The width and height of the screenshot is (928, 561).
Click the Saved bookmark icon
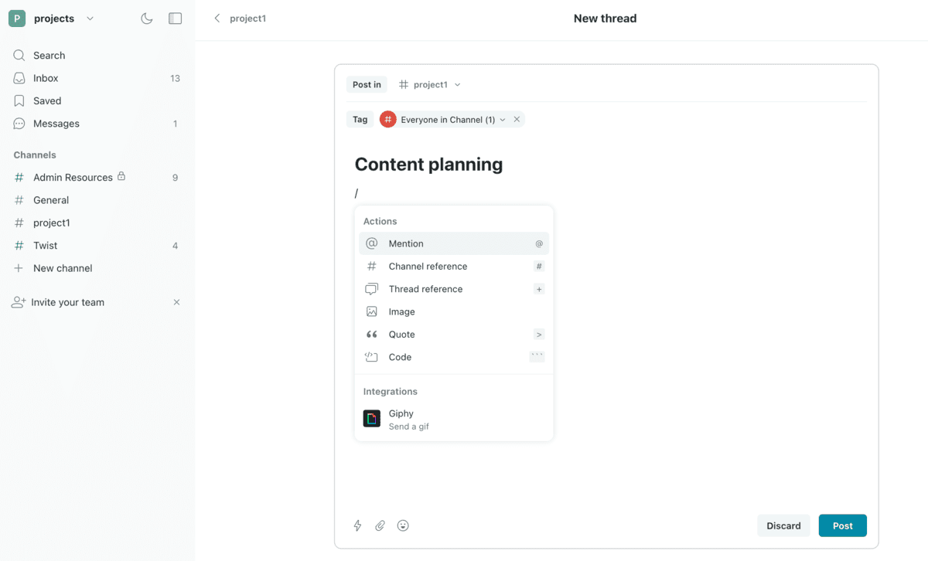(x=19, y=100)
